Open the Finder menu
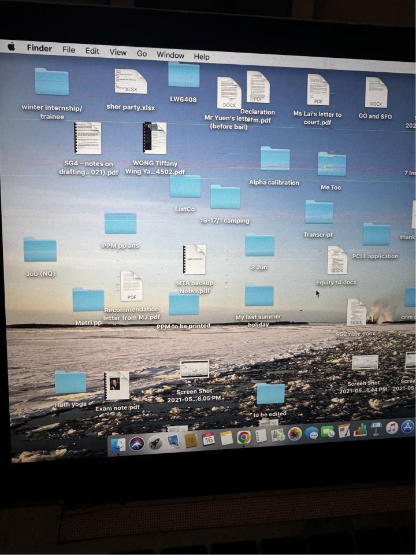416x555 pixels. [39, 48]
